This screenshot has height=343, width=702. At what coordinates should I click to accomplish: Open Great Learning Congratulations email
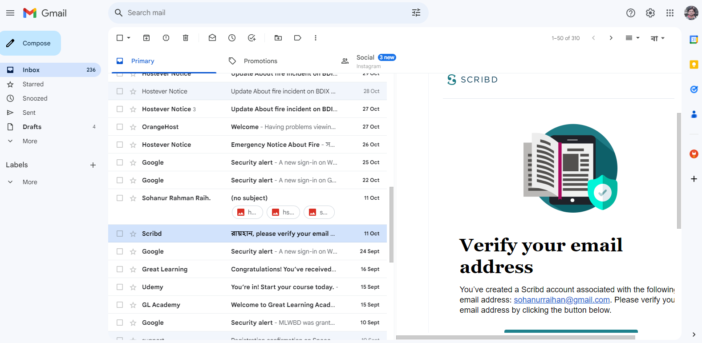point(248,269)
